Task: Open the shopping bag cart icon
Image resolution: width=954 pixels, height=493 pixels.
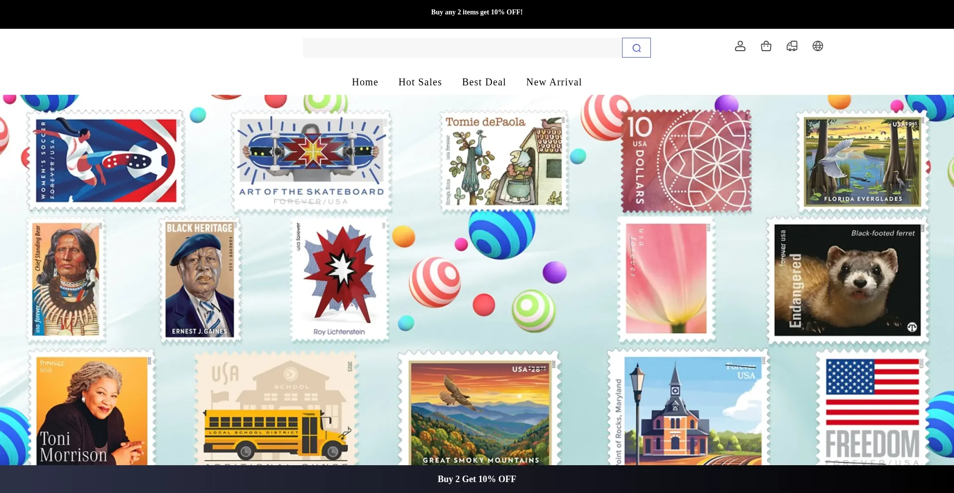Action: pos(766,46)
